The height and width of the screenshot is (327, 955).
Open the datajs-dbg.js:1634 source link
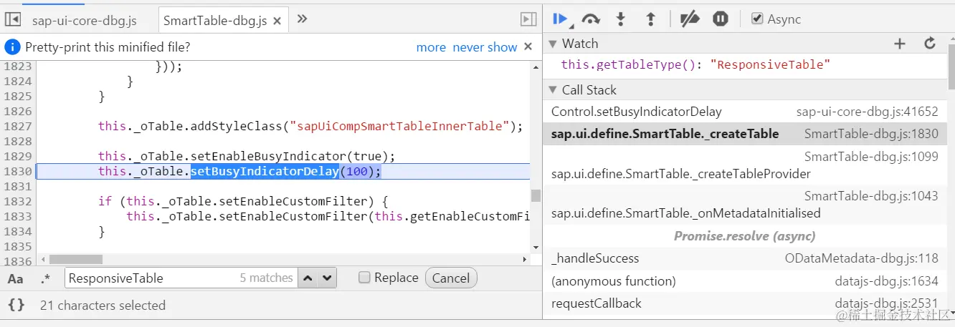(886, 281)
